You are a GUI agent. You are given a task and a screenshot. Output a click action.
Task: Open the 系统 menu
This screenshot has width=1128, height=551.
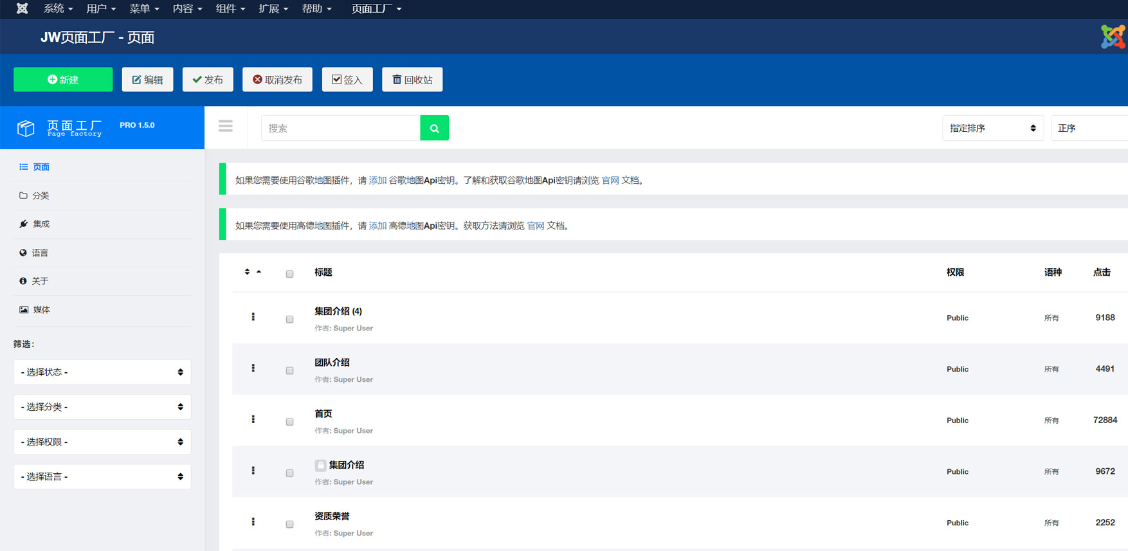(58, 8)
